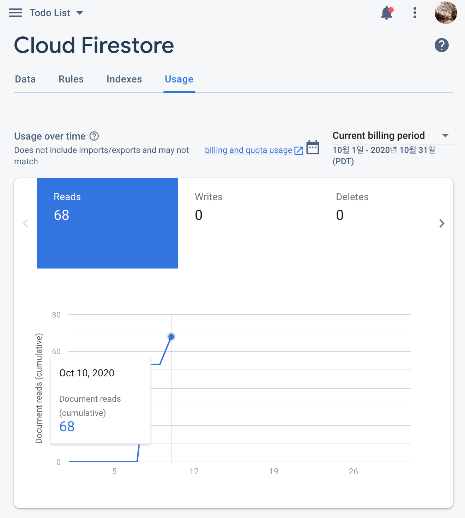Open the hamburger navigation menu
Viewport: 465px width, 518px height.
click(16, 13)
